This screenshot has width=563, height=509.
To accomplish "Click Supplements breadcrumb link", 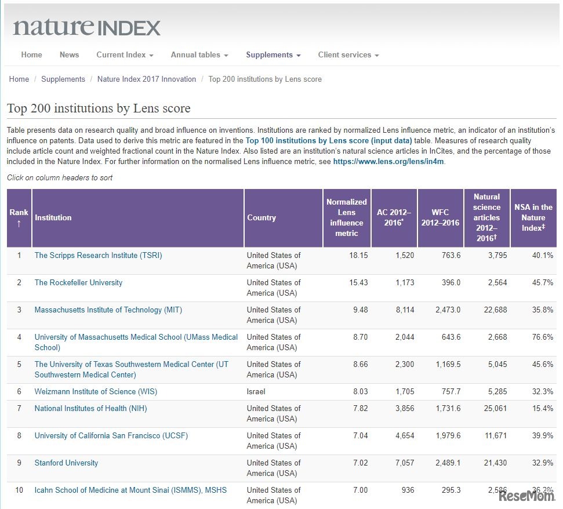I will (x=63, y=79).
